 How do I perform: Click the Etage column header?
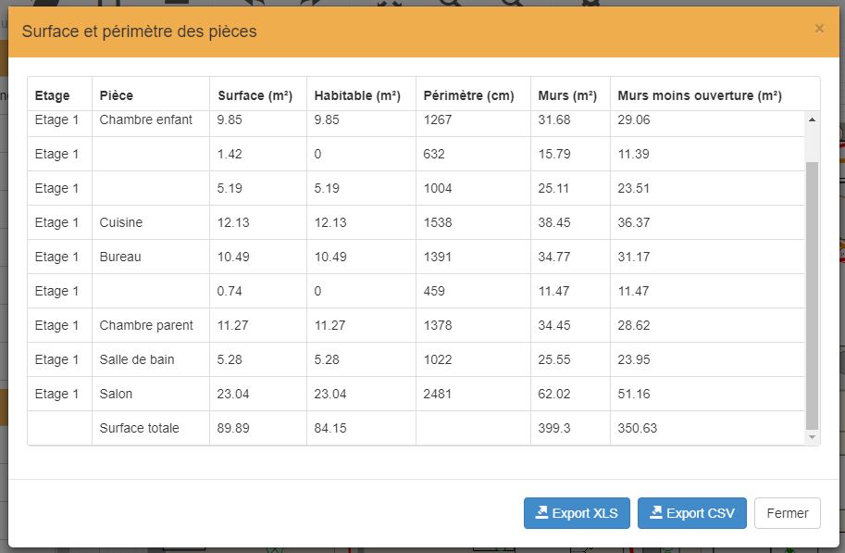[x=52, y=95]
